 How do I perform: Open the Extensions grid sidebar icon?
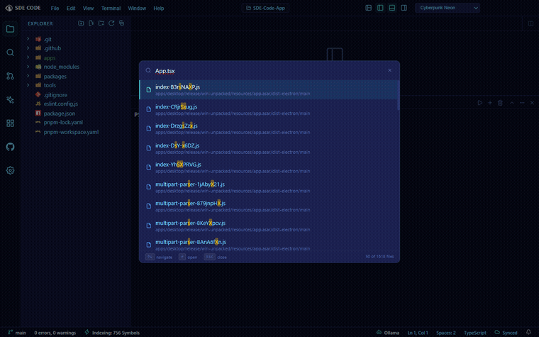tap(11, 123)
